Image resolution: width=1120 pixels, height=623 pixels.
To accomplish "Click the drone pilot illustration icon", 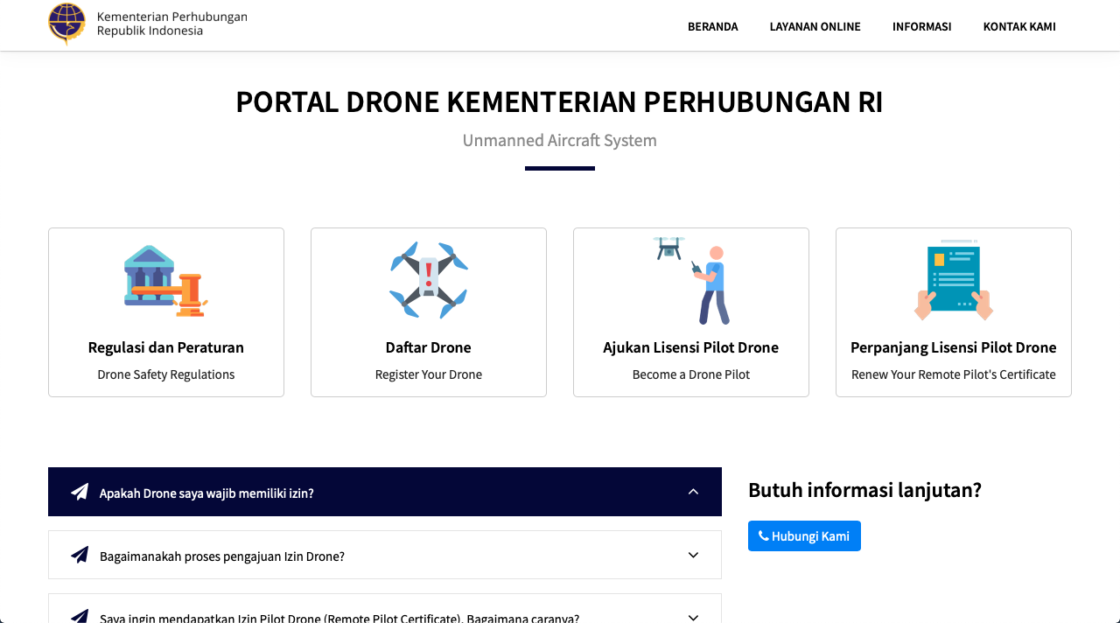I will point(691,280).
